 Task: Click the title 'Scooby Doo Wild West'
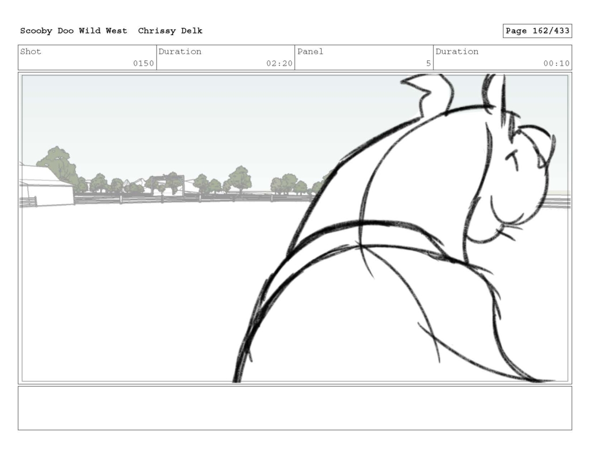click(73, 31)
